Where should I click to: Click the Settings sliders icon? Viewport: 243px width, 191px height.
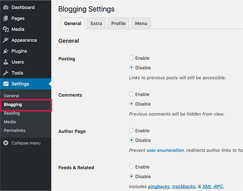point(6,84)
